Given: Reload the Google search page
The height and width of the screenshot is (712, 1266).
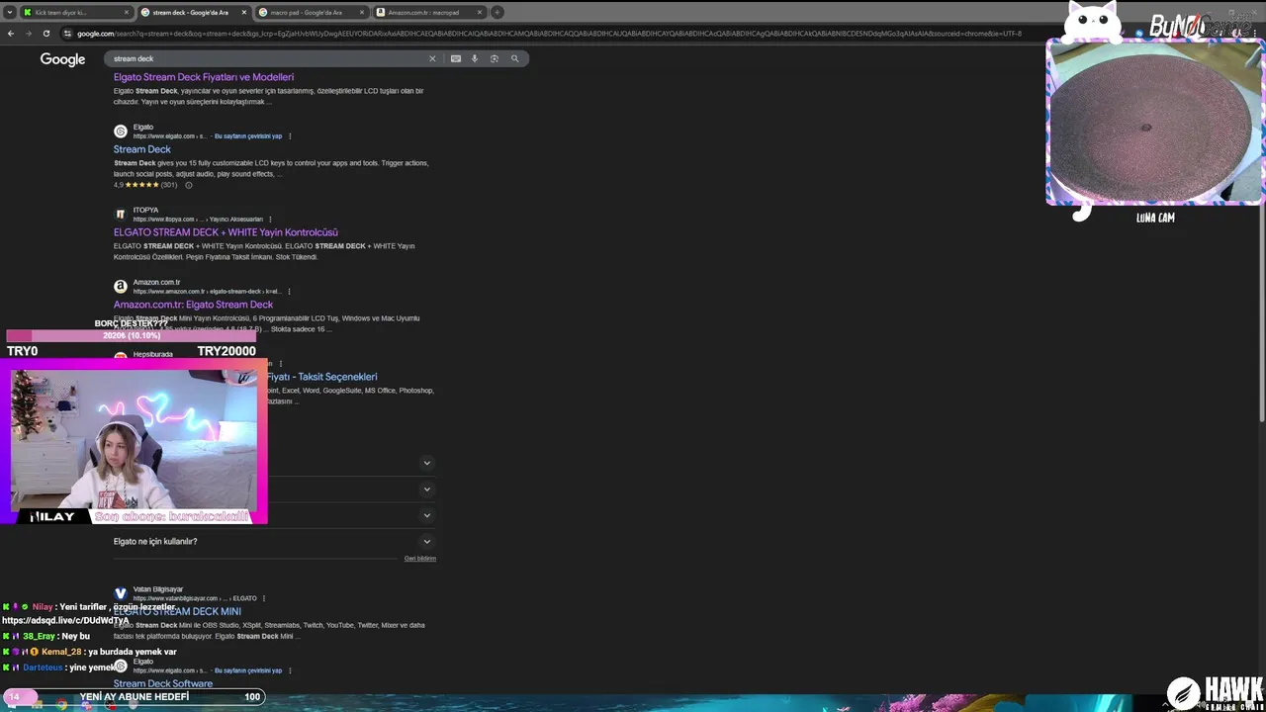Looking at the screenshot, I should coord(45,33).
